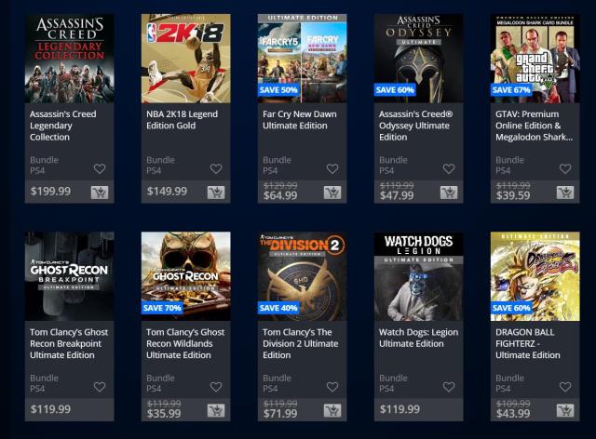Toggle wishlist heart for Watch Dogs: Legion

click(x=449, y=387)
